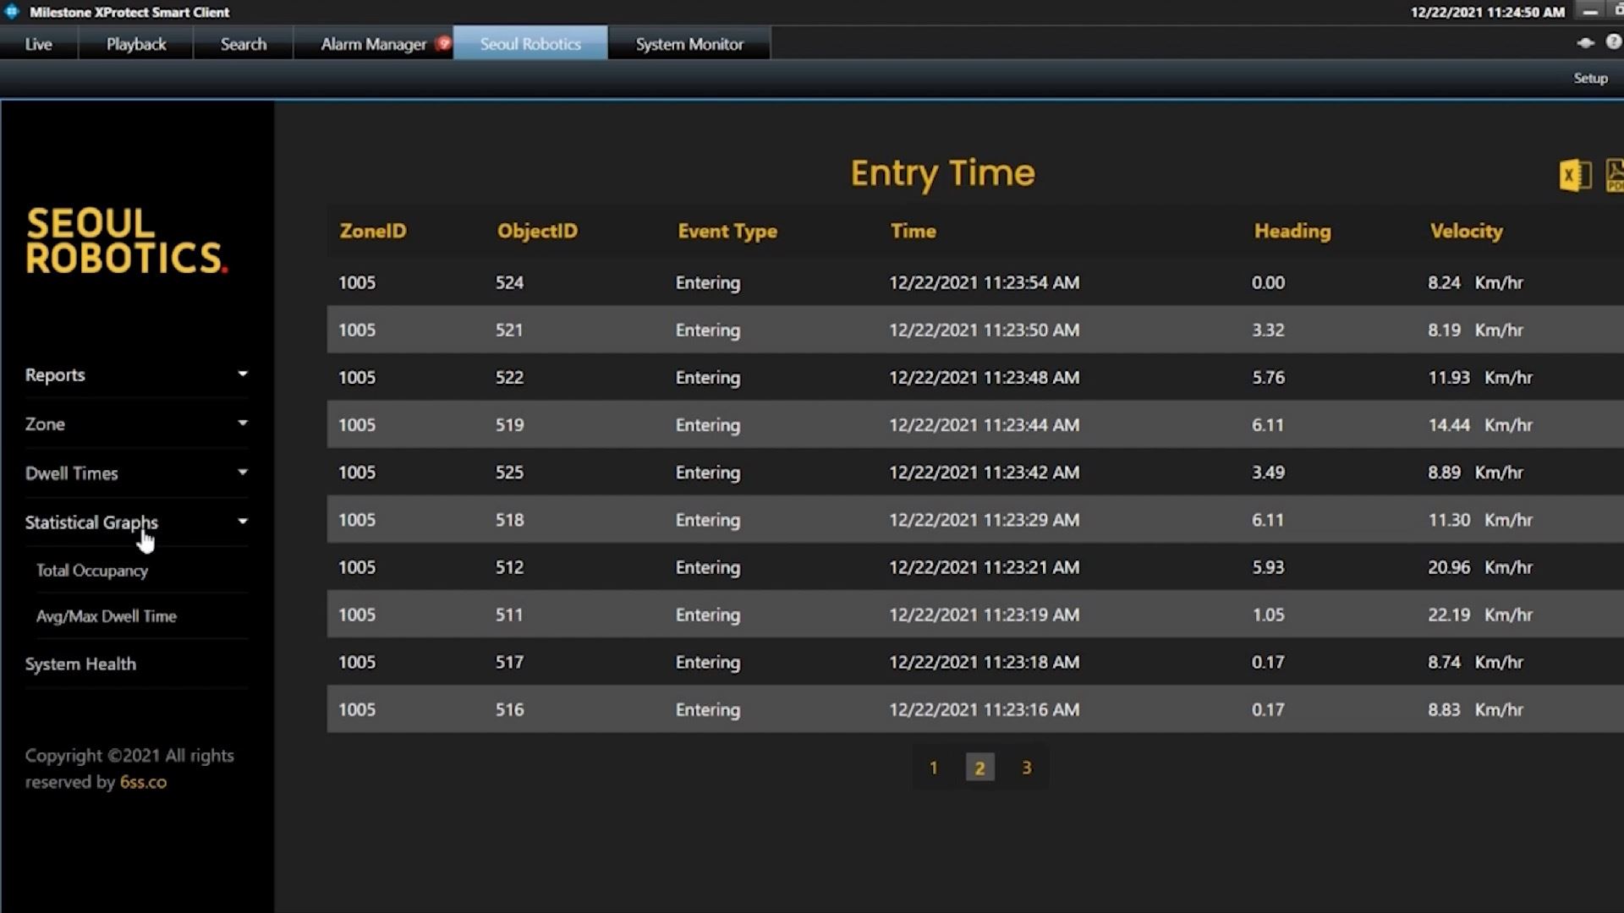Open the System Monitor tab
The image size is (1624, 913).
[x=689, y=44]
